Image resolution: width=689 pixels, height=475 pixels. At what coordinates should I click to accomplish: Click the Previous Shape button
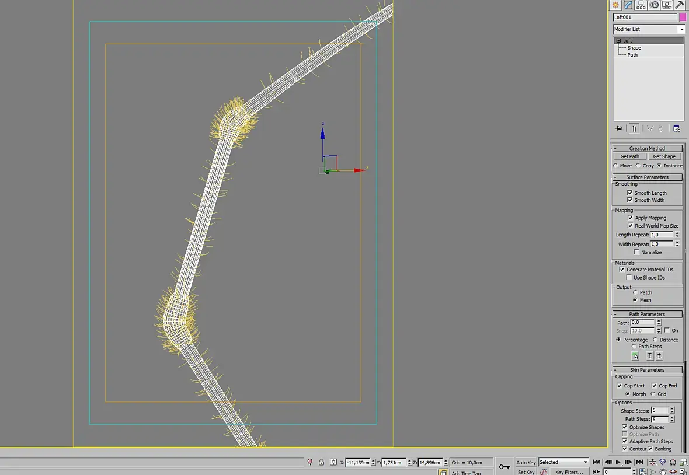click(650, 356)
